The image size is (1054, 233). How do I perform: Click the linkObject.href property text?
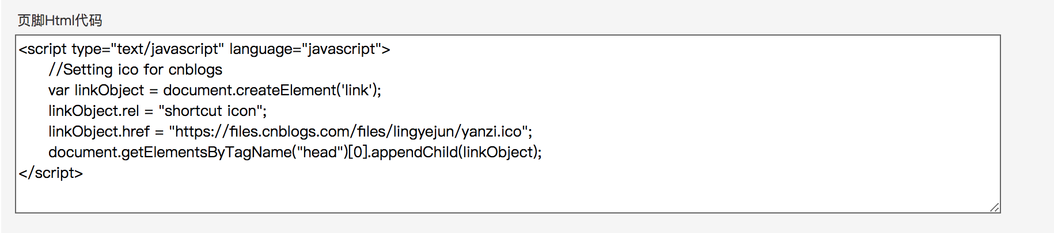click(x=99, y=132)
